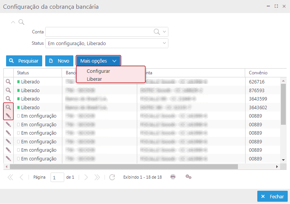Click the print icon in the pagination bar

pos(173,177)
